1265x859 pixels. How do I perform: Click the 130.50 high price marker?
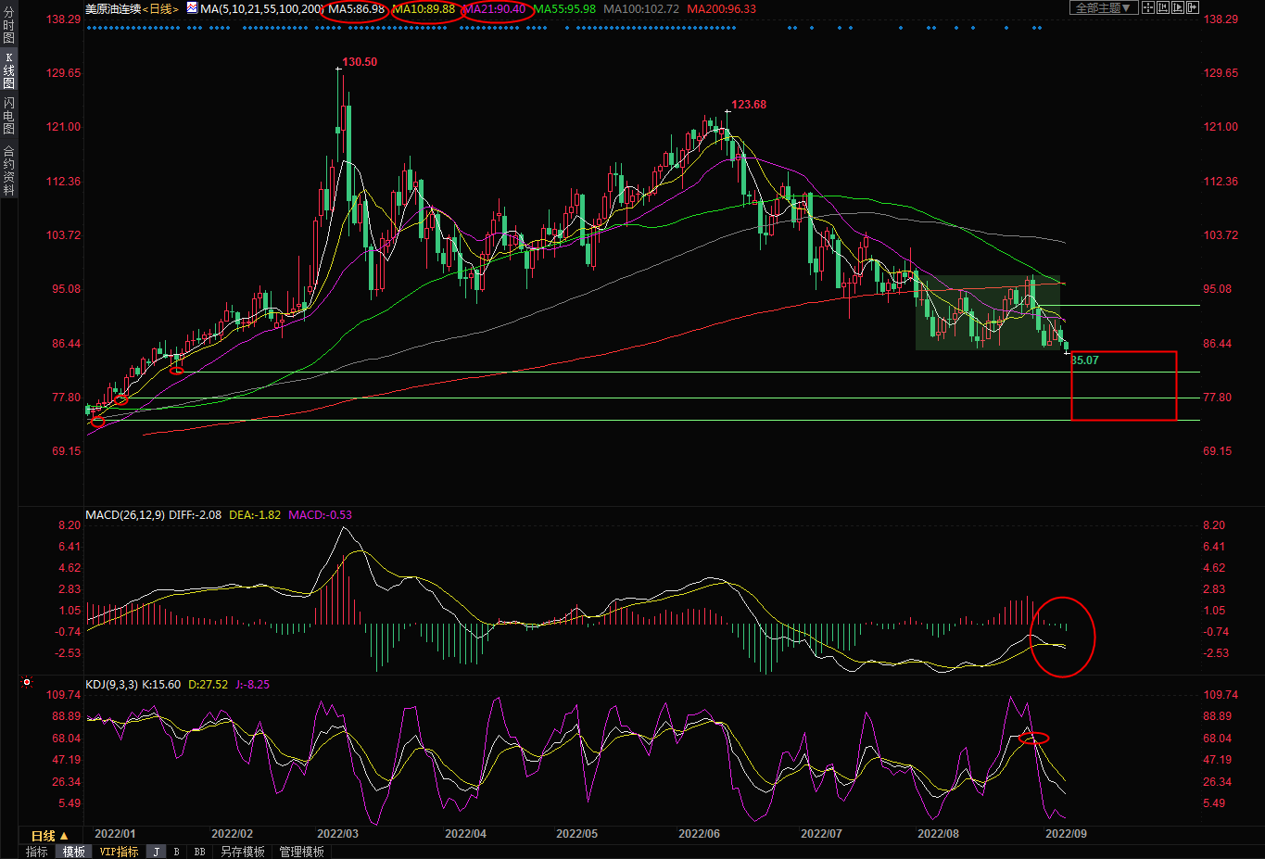pos(359,62)
